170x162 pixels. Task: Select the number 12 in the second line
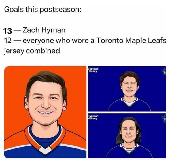point(8,40)
